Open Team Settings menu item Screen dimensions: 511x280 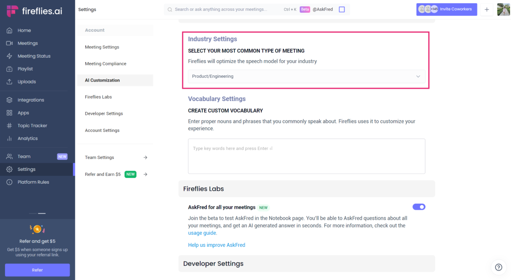[115, 157]
